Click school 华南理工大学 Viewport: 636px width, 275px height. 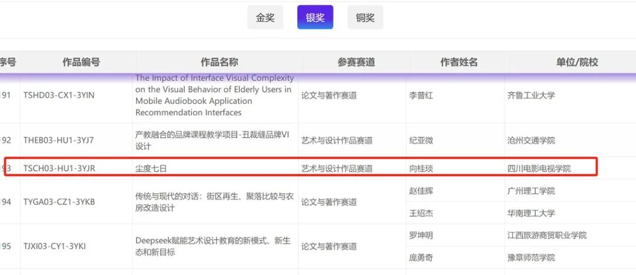531,213
